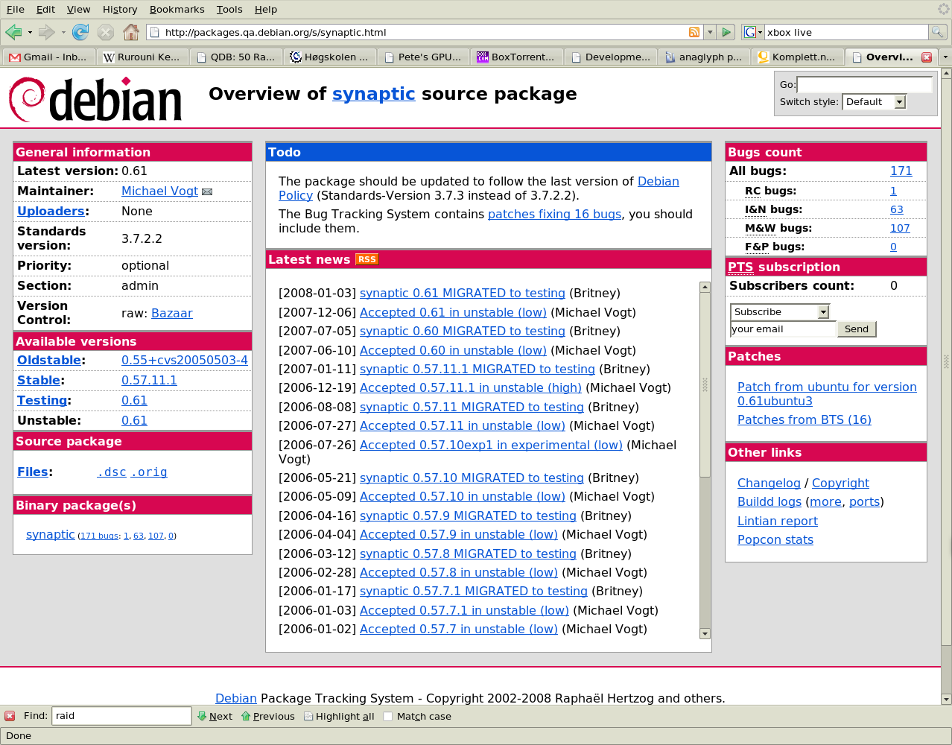Reload the page with the refresh icon
The width and height of the screenshot is (952, 745).
coord(80,32)
